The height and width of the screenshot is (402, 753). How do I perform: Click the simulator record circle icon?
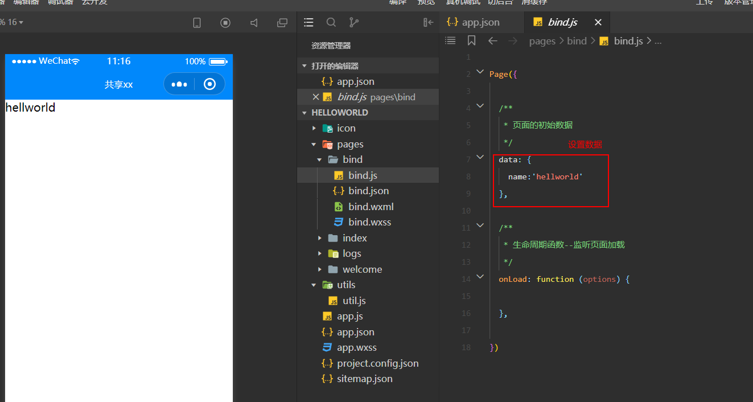point(225,23)
